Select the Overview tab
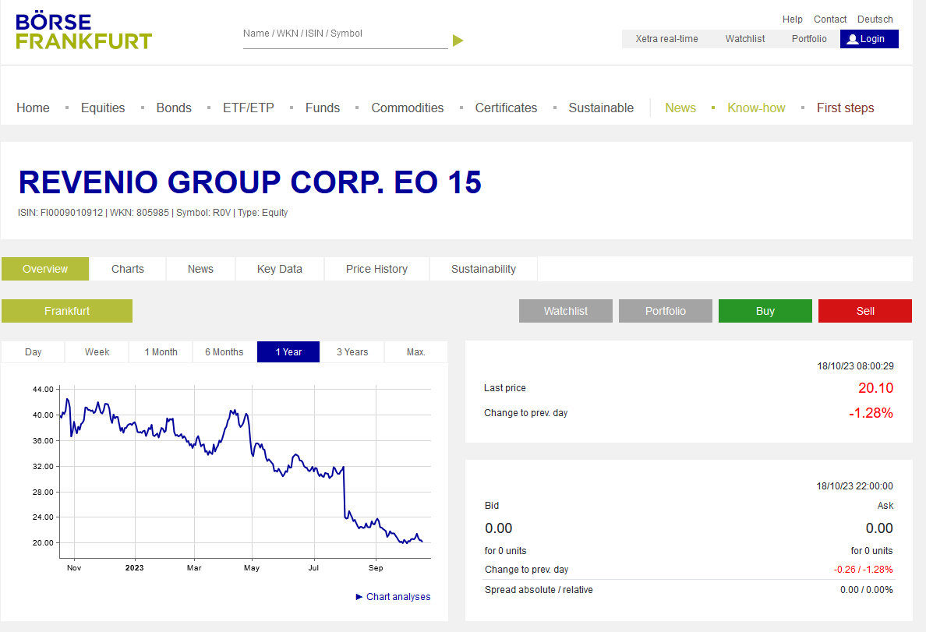This screenshot has height=632, width=926. coord(45,269)
